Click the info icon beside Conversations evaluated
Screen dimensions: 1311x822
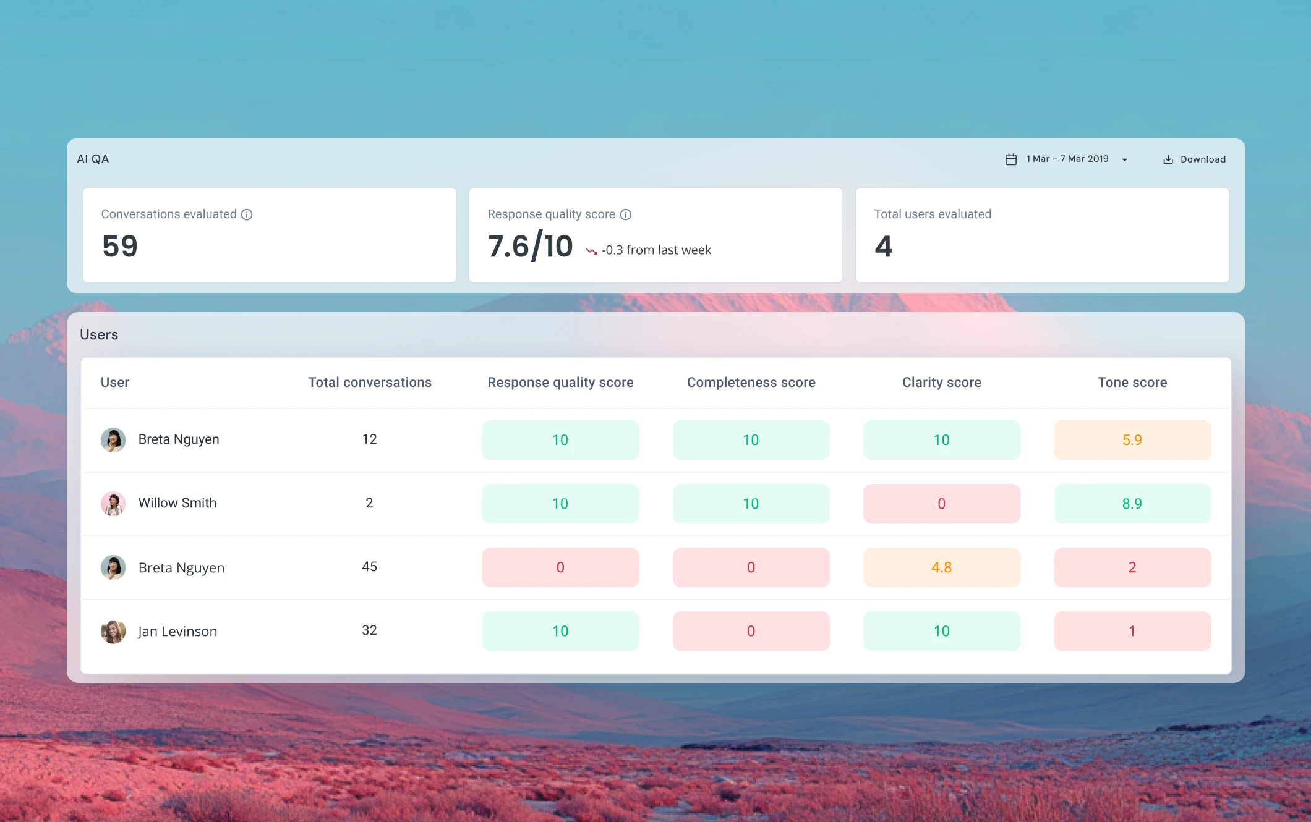pos(247,214)
